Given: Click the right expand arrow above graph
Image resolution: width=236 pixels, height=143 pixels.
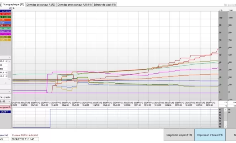Looking at the screenshot, I should [14, 8].
